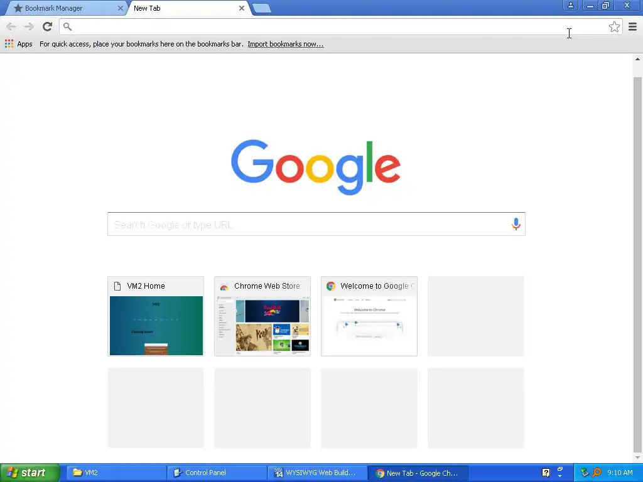Screen dimensions: 643x482
Task: Click the scrollbar down arrow
Action: [x=637, y=458]
